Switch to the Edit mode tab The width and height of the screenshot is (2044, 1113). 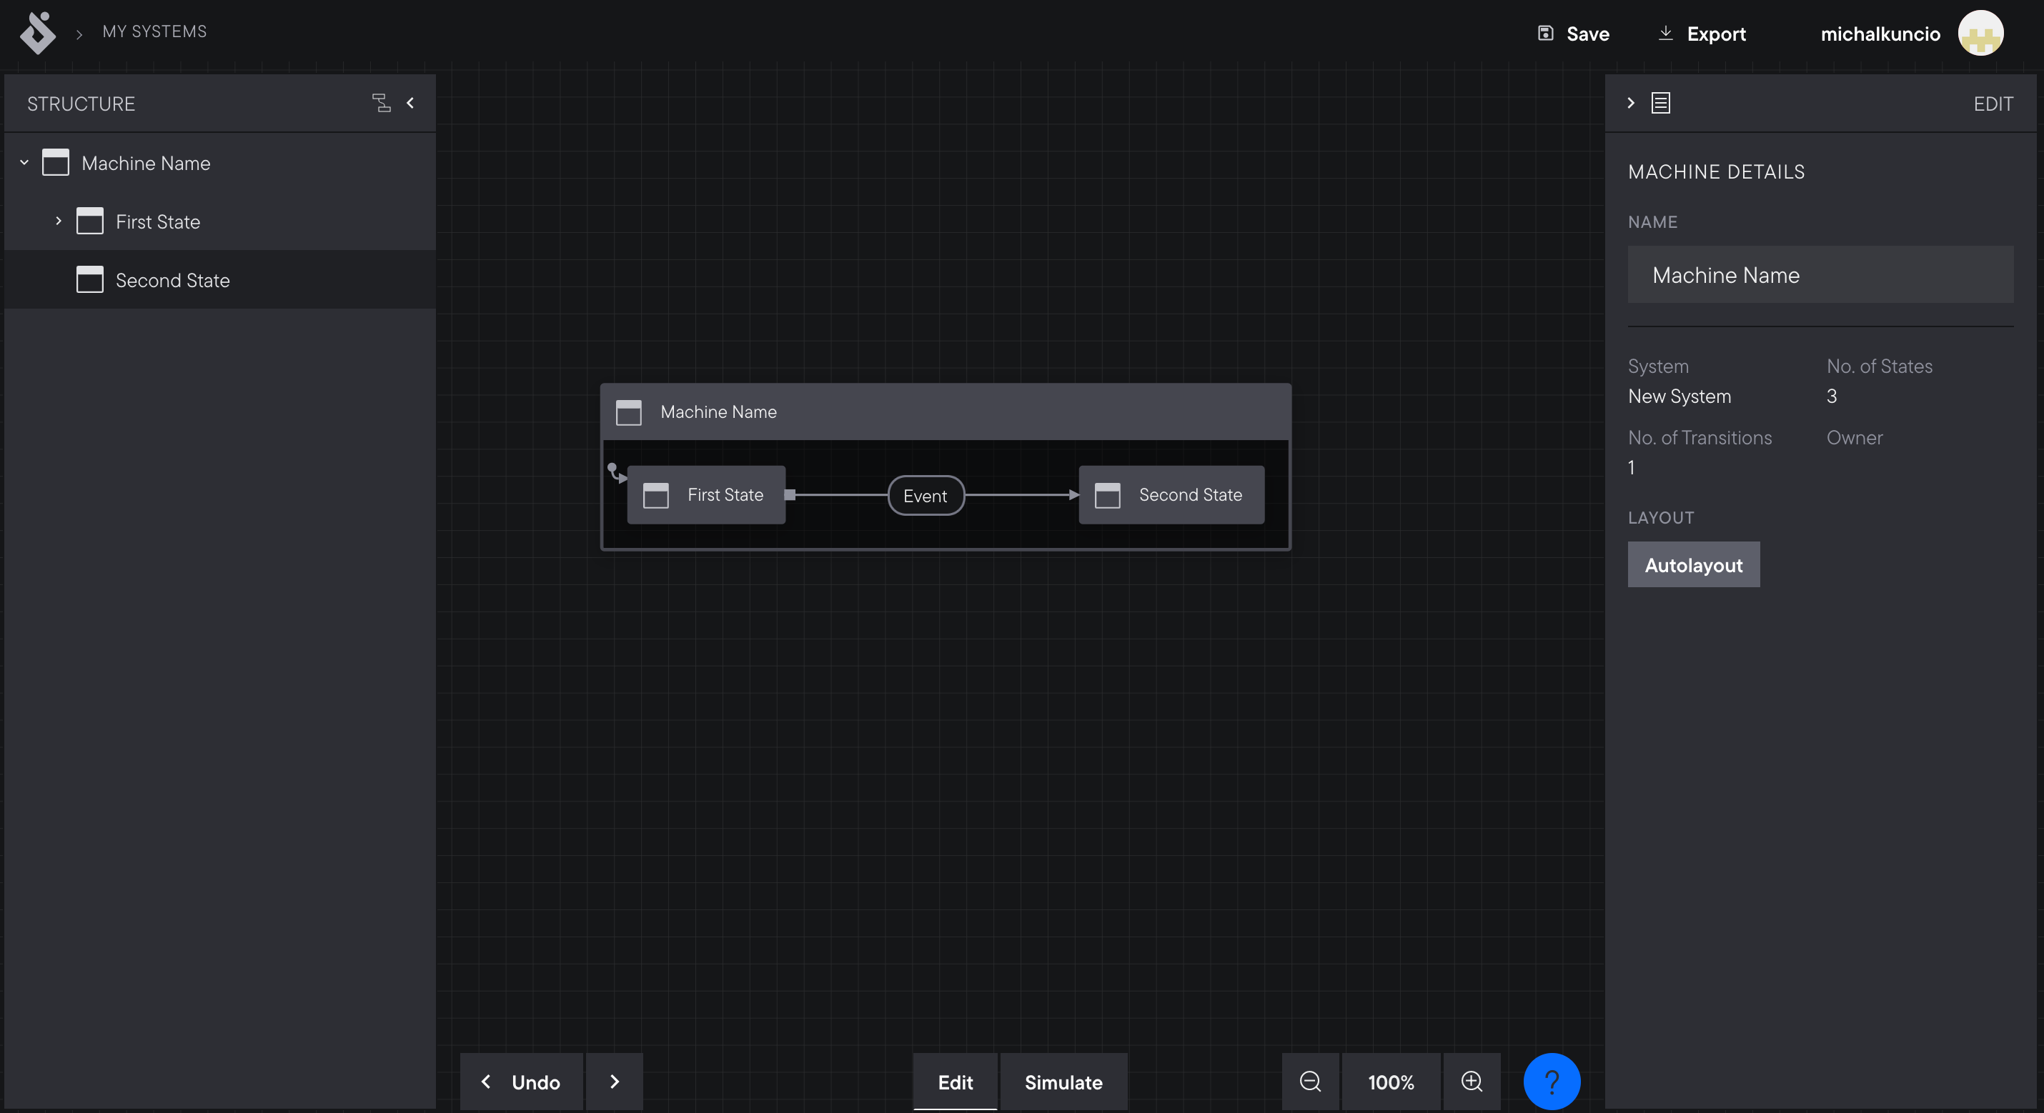(x=956, y=1082)
